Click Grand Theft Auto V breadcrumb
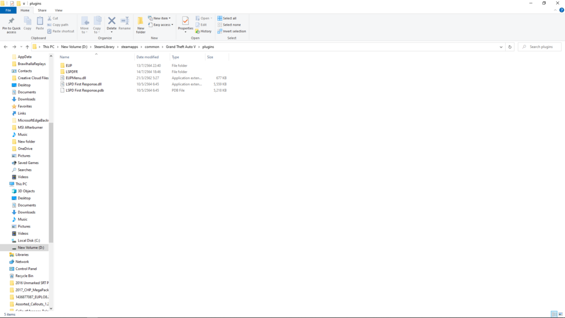Viewport: 565px width, 318px height. (x=181, y=47)
